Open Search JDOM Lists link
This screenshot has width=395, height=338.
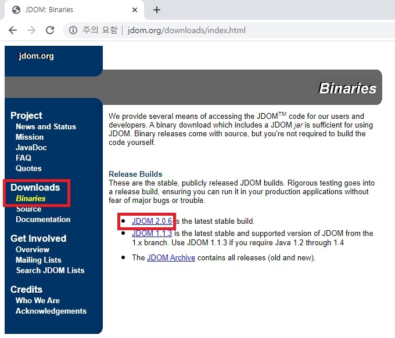point(50,270)
